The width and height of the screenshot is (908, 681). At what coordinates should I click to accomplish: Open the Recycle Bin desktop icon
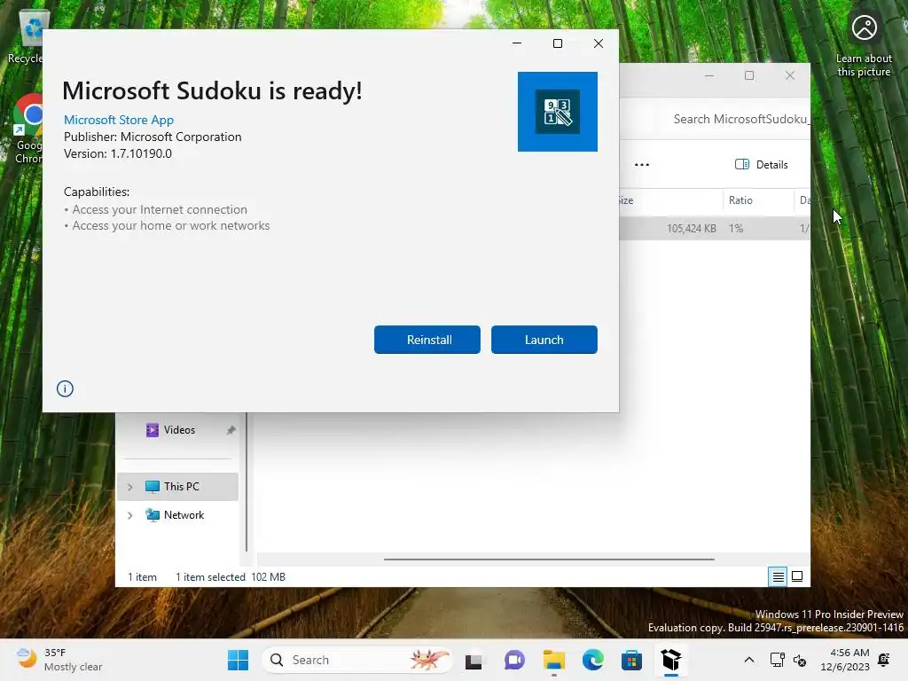pos(26,37)
